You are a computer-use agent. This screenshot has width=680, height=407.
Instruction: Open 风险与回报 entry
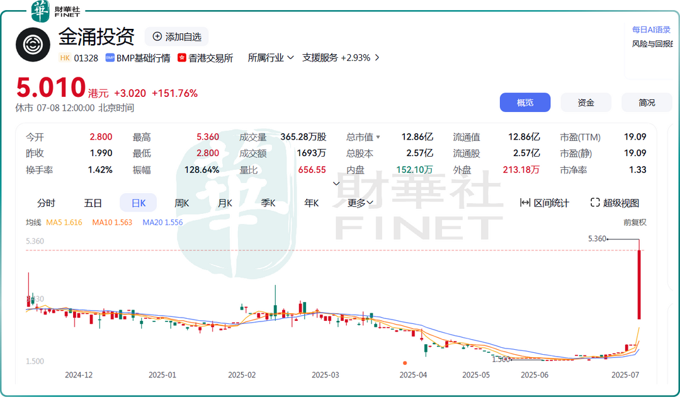[652, 44]
